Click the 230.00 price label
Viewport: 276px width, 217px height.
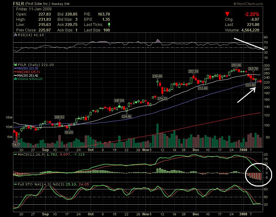pos(157,76)
